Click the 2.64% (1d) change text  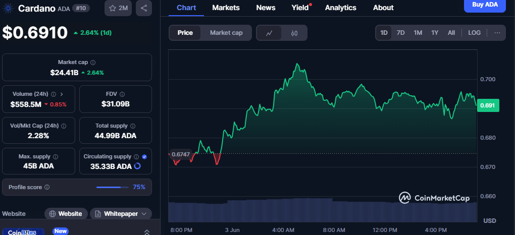(96, 33)
